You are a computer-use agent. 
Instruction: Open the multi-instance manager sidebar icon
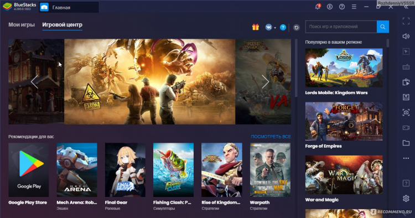406,82
